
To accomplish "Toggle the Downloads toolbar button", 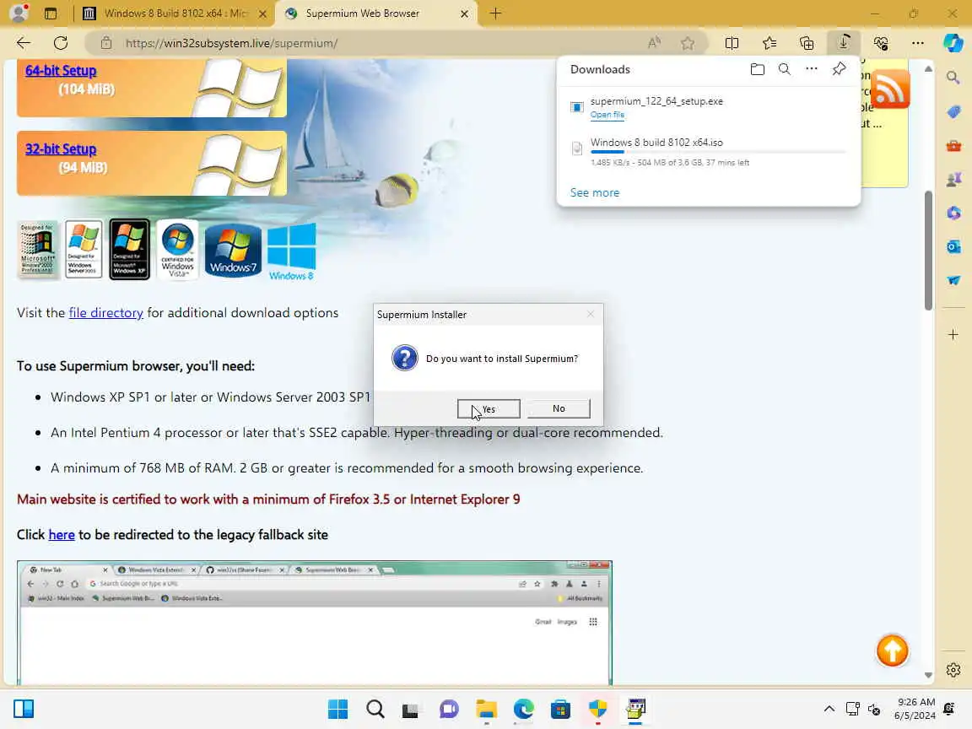I will 844,43.
